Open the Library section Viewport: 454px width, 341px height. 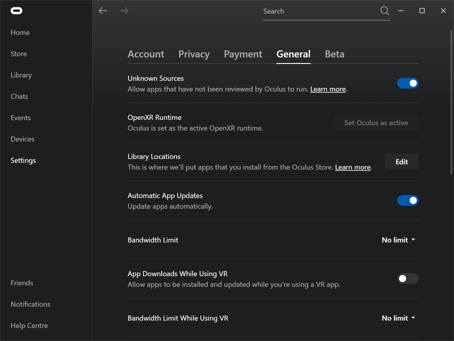21,75
